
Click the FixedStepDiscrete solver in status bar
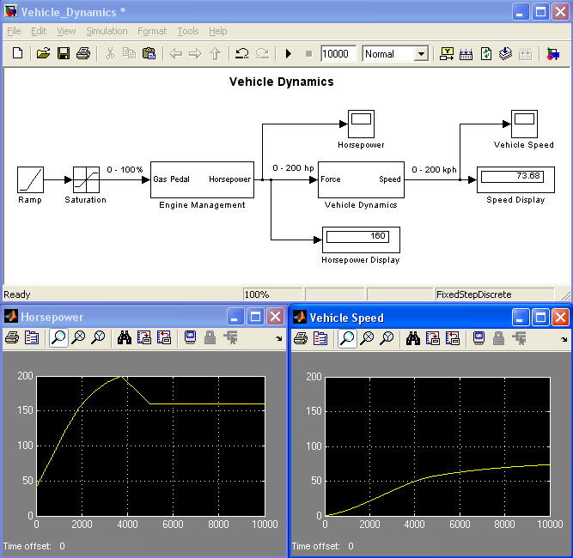tap(474, 294)
